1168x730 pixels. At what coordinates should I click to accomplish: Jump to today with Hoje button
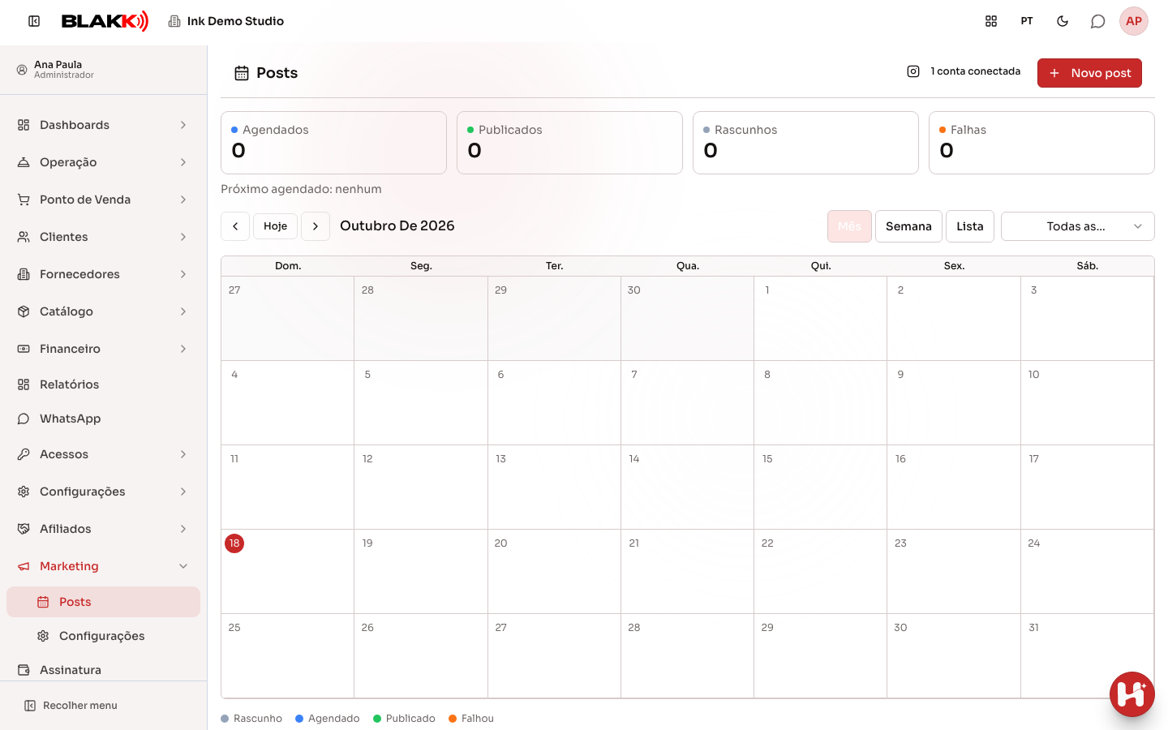coord(275,226)
